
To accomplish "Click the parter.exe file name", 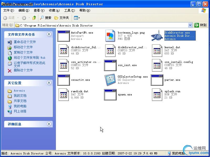I will 172,80.
